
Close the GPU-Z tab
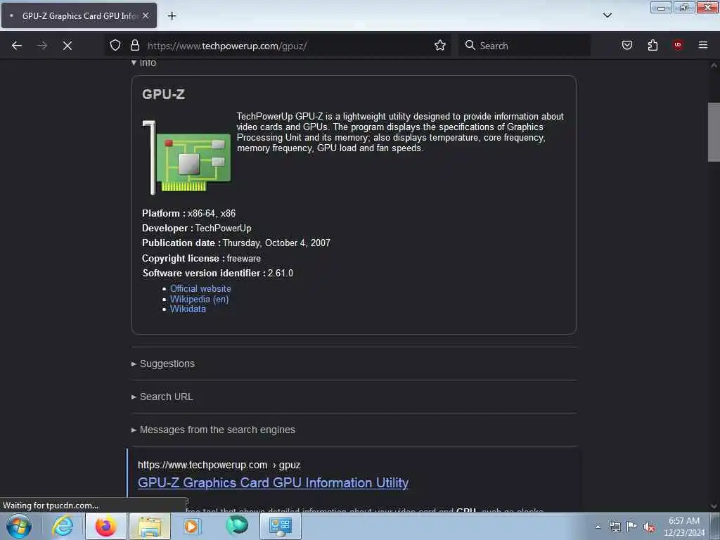[145, 15]
